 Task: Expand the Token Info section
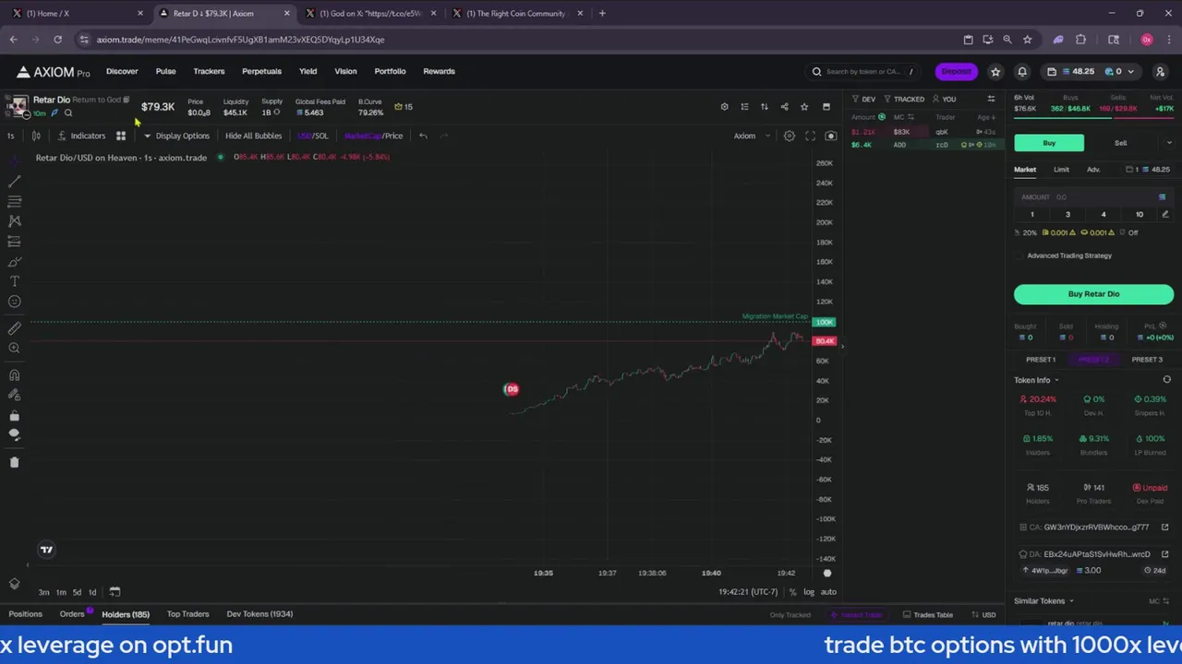[x=1036, y=380]
